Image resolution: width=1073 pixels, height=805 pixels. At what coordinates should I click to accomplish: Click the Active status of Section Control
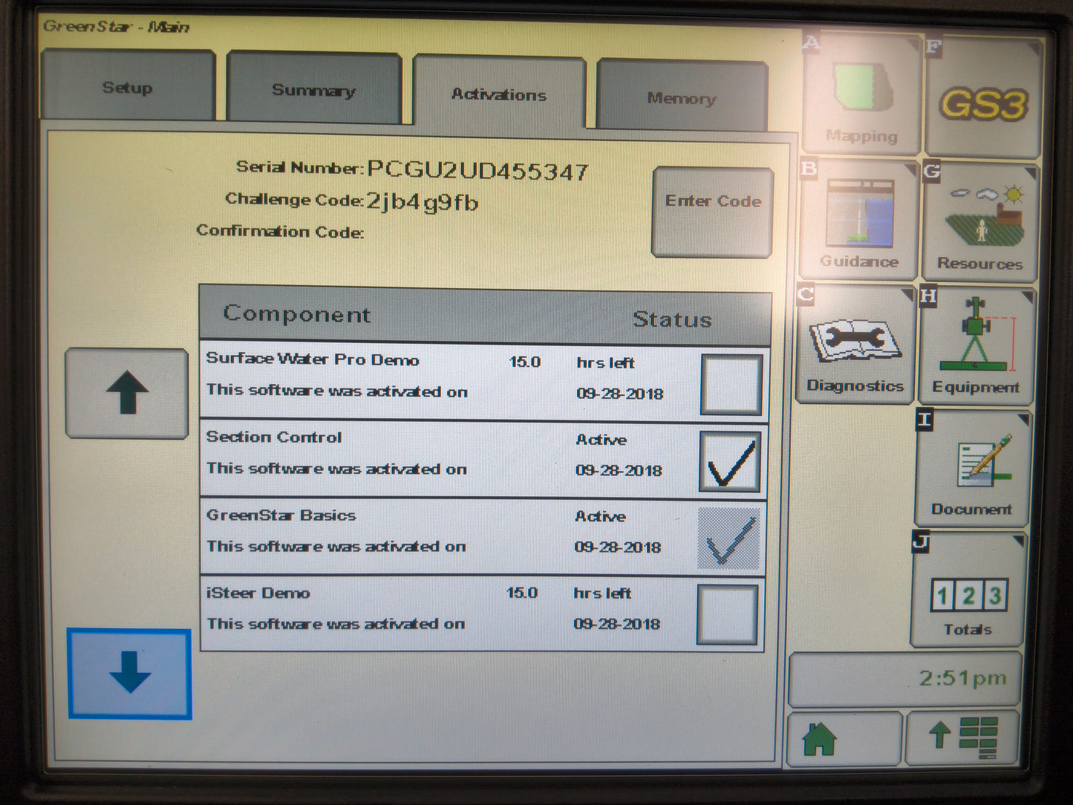601,440
